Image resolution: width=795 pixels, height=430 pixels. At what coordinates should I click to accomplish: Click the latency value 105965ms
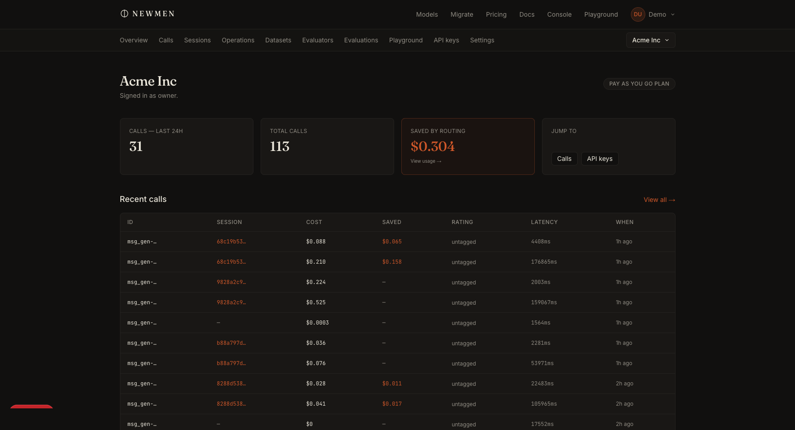pyautogui.click(x=544, y=404)
